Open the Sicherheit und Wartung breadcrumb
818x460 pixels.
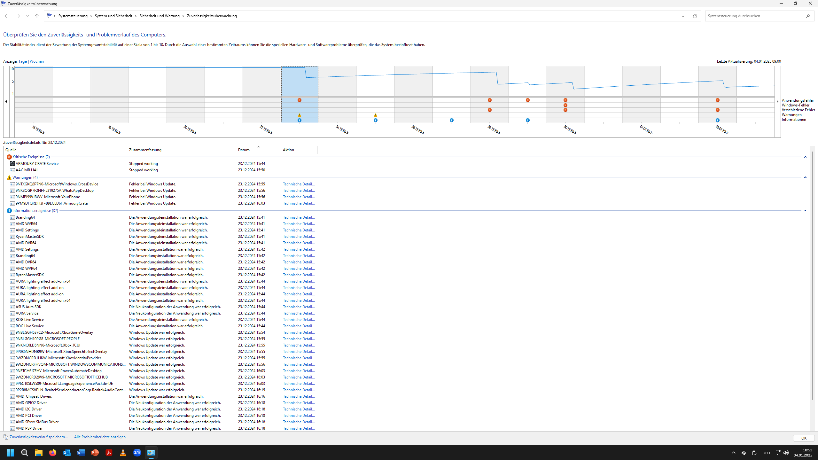pos(159,16)
